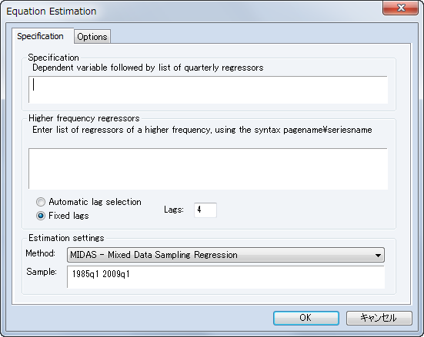
Task: Expand Method list via its arrow
Action: pyautogui.click(x=378, y=255)
